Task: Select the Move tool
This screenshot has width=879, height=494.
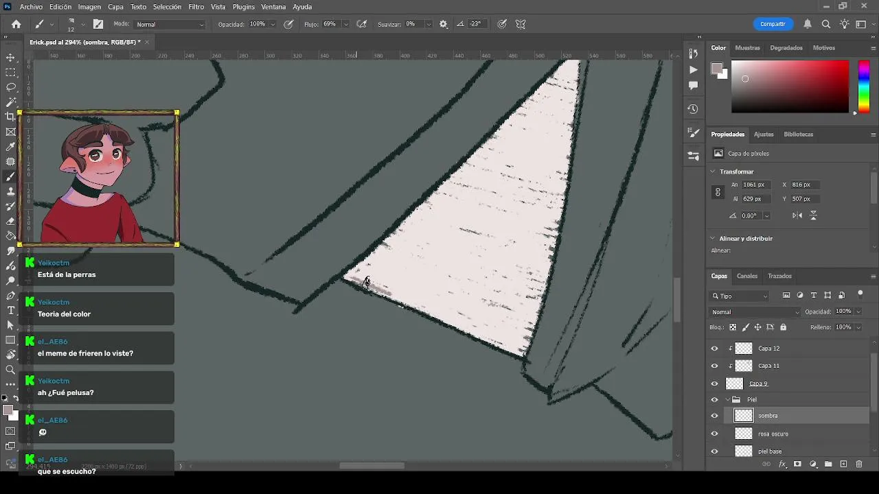Action: [x=10, y=58]
